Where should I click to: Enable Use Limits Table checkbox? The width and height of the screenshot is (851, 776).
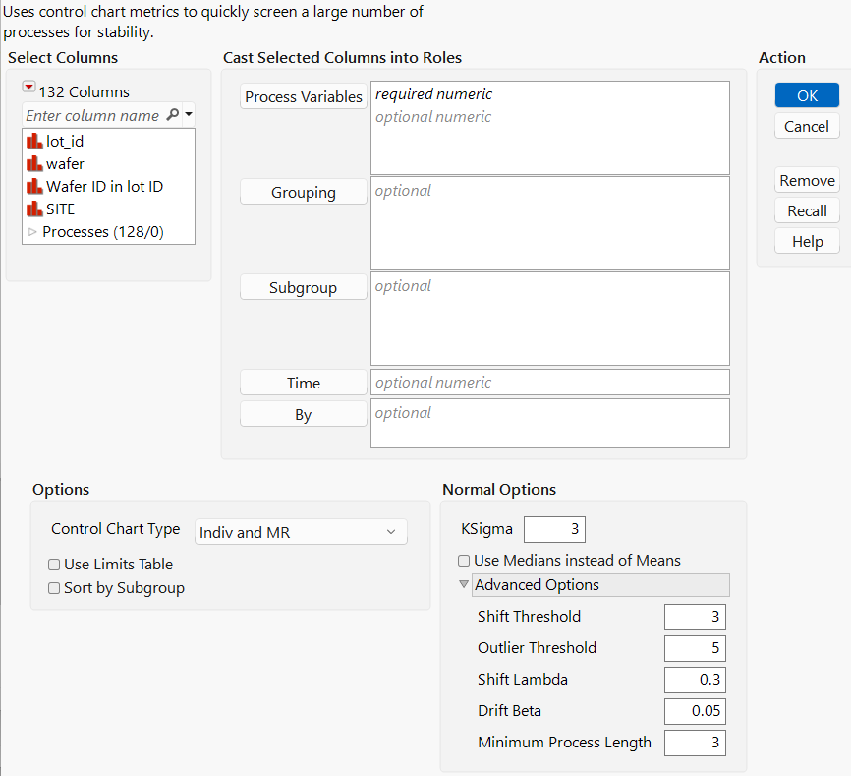[55, 565]
